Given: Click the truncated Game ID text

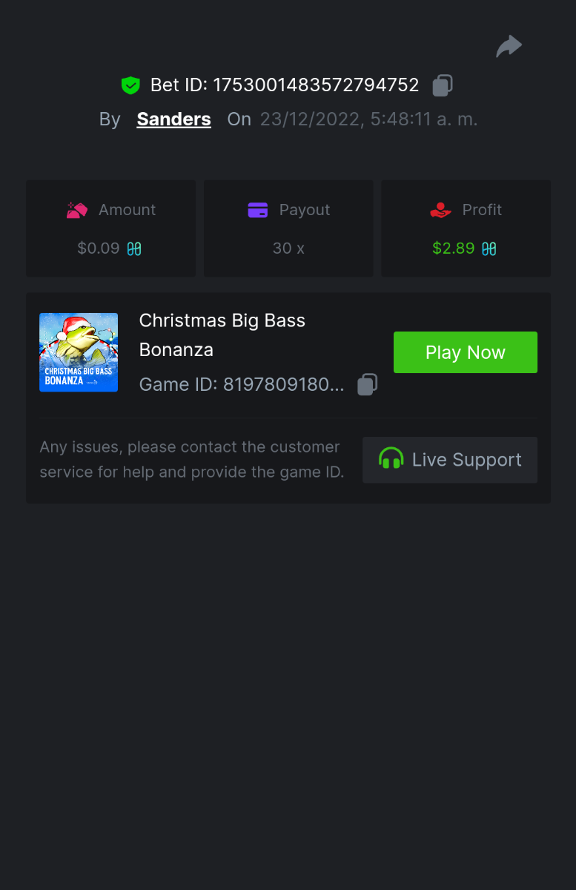Looking at the screenshot, I should pyautogui.click(x=242, y=384).
